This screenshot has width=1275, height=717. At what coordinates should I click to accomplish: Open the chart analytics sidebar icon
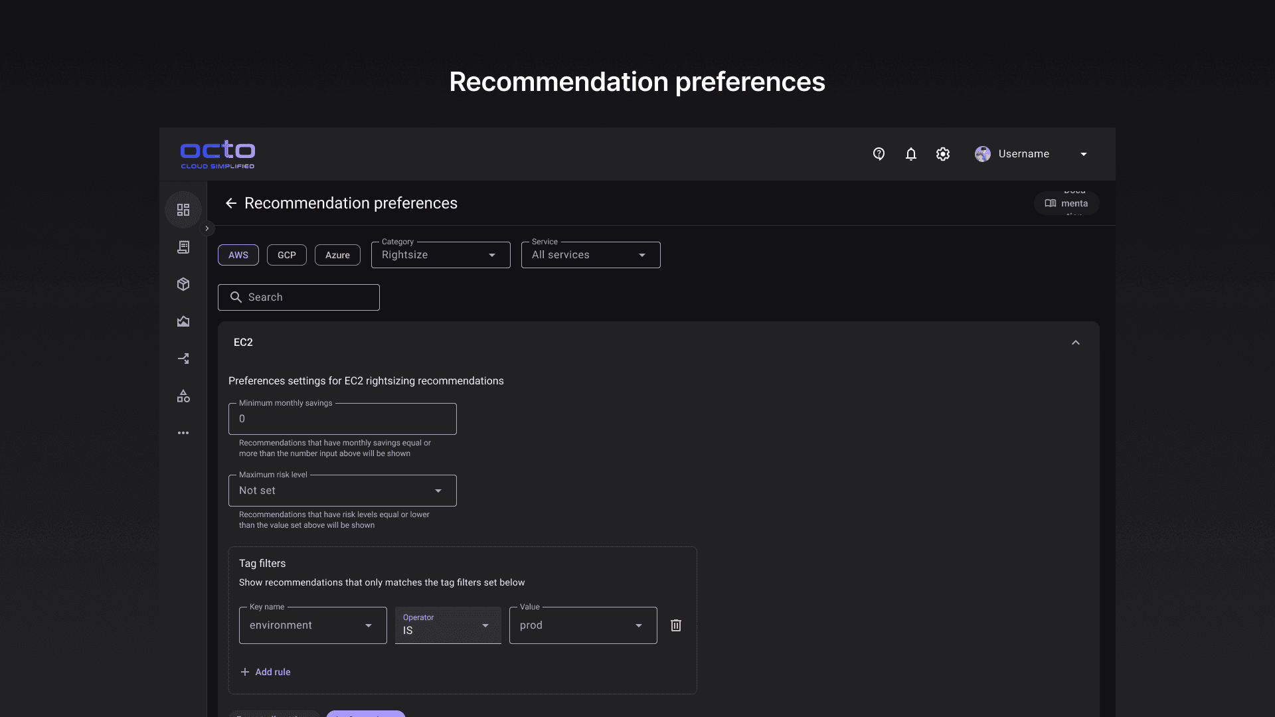pyautogui.click(x=183, y=321)
